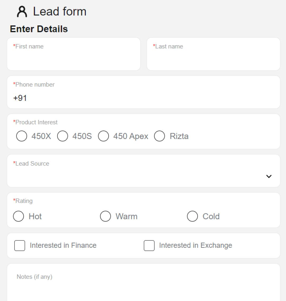Select the 450S product option
Image resolution: width=286 pixels, height=301 pixels.
[62, 136]
